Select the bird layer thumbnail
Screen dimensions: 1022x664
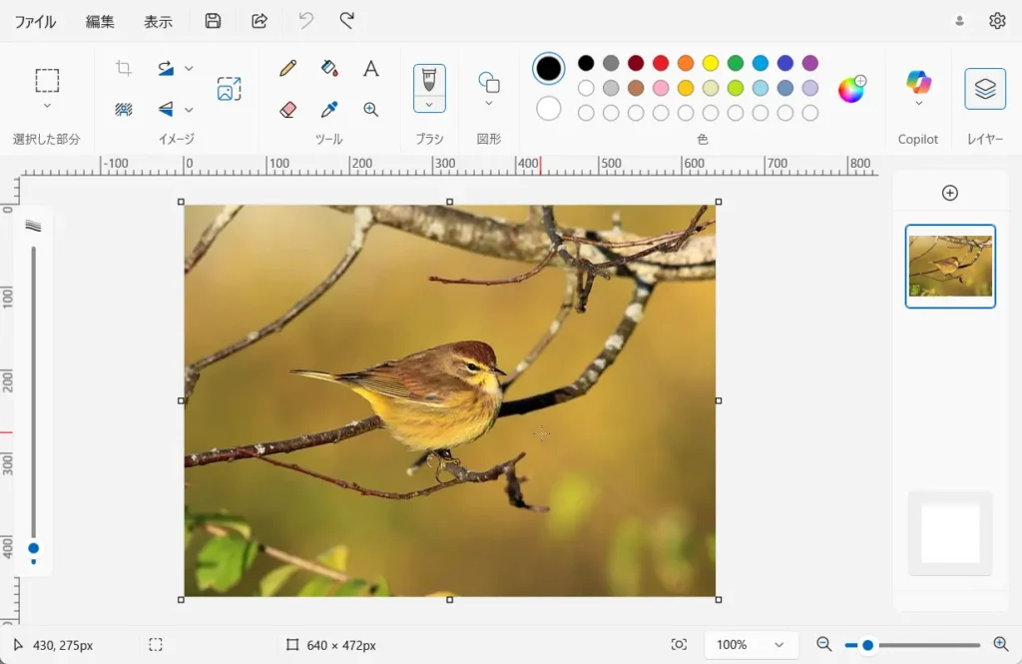(x=949, y=266)
